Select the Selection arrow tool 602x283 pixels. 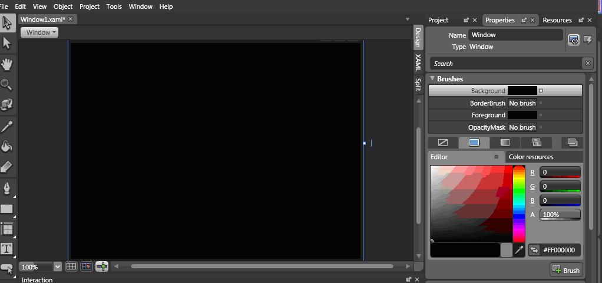click(7, 22)
